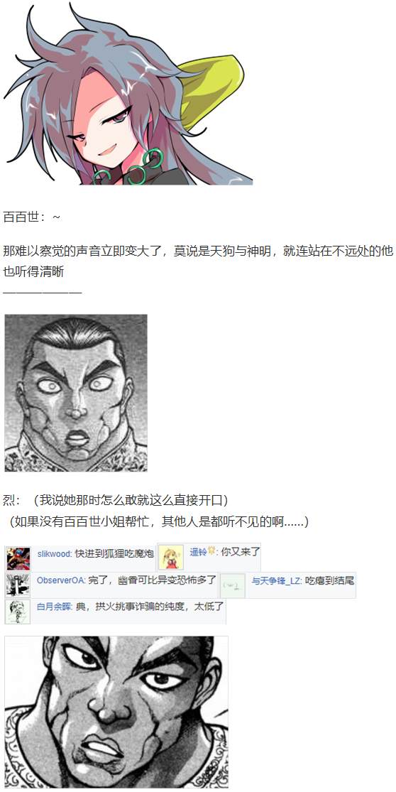
Task: Visit slikwood's user profile link
Action: (x=55, y=553)
